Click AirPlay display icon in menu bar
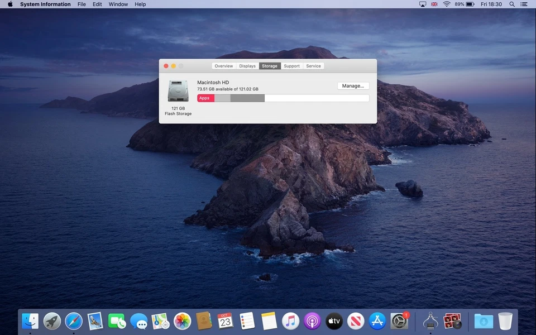Image resolution: width=536 pixels, height=335 pixels. [x=423, y=4]
